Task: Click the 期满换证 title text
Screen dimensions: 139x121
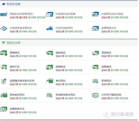Action: click(15, 52)
